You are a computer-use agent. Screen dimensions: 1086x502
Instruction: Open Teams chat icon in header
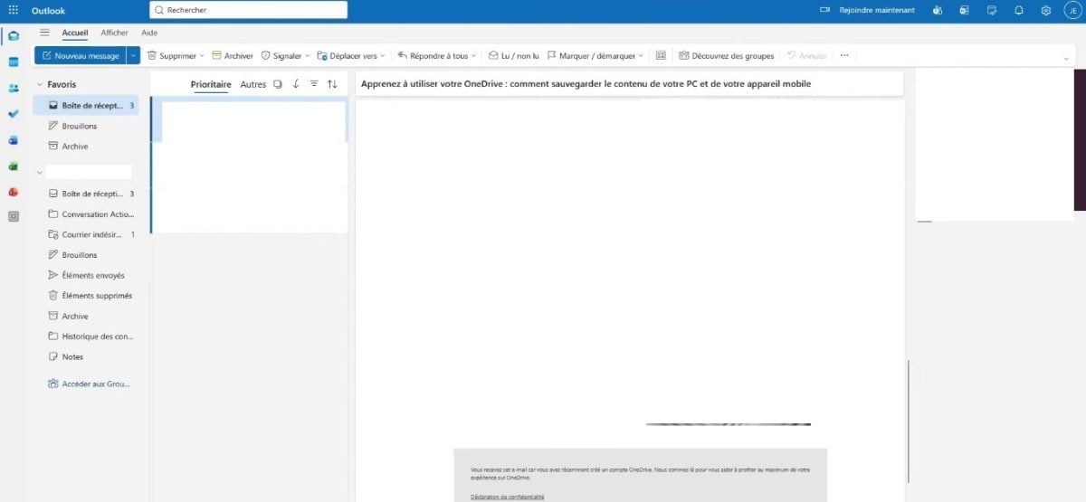pos(939,10)
